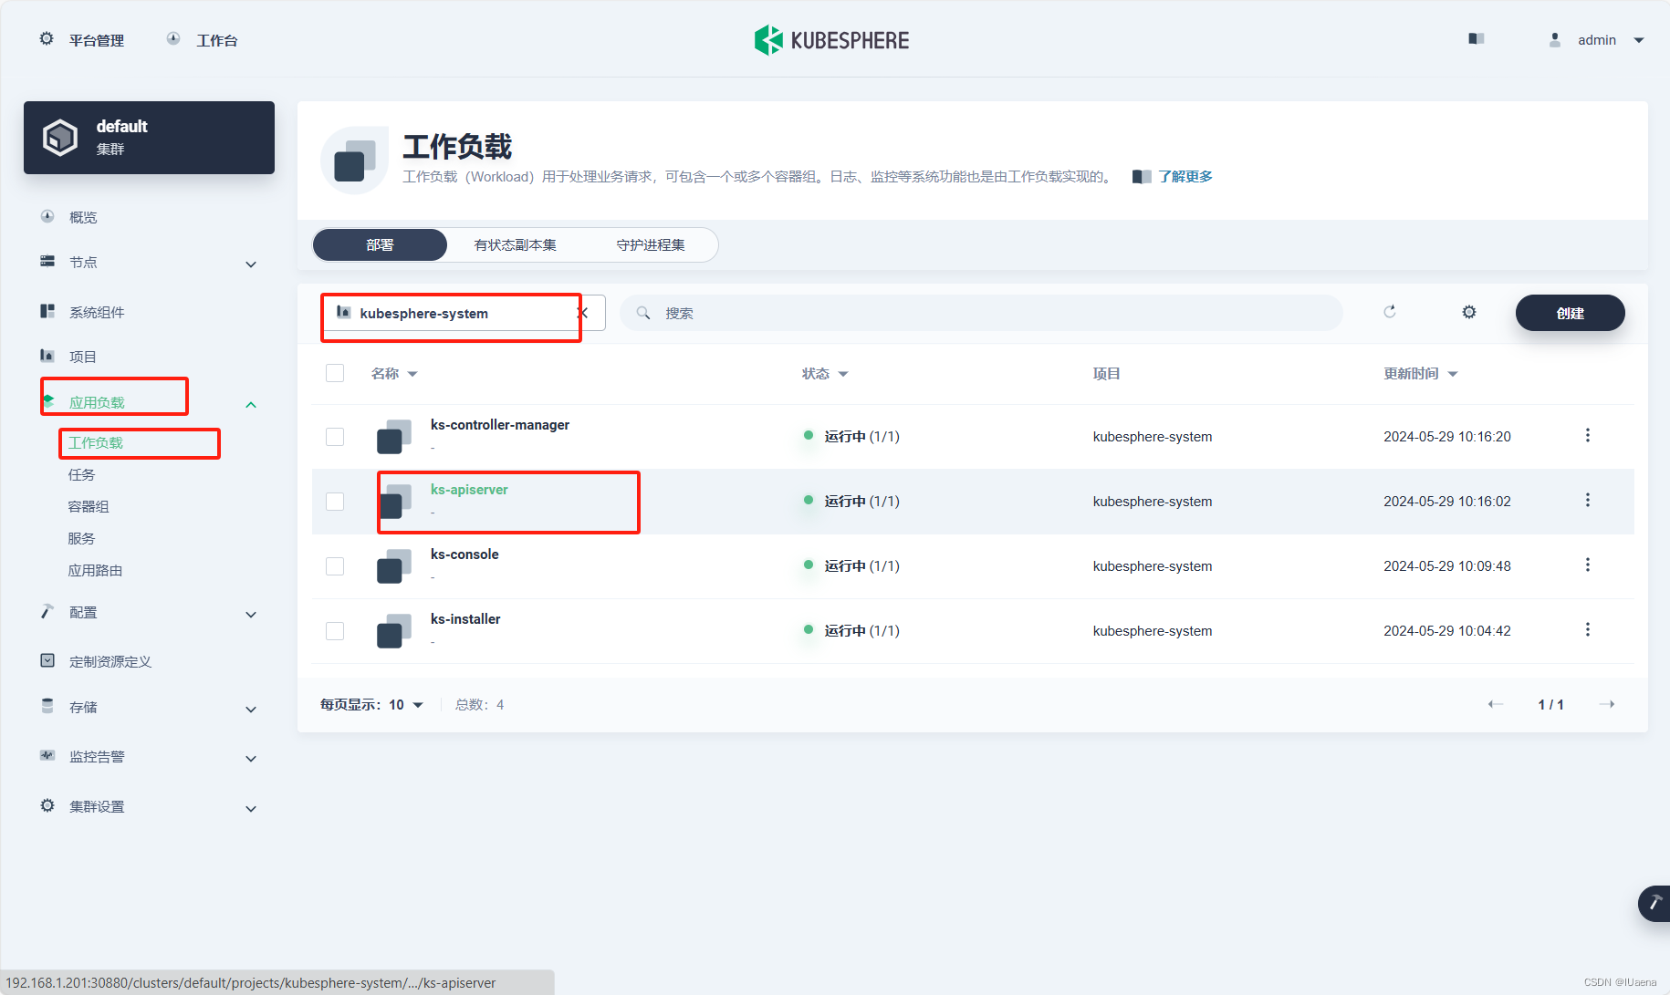Expand the Configuration sidebar menu
Image resolution: width=1670 pixels, height=995 pixels.
(x=251, y=615)
